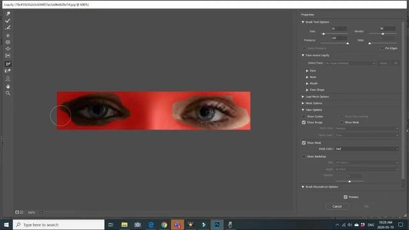Click the Properties panel vertical scrollbar
The width and height of the screenshot is (409, 230).
[403, 100]
